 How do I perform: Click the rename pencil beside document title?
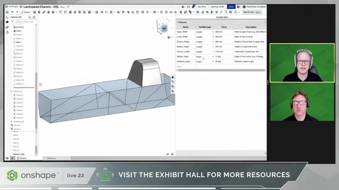(68, 7)
